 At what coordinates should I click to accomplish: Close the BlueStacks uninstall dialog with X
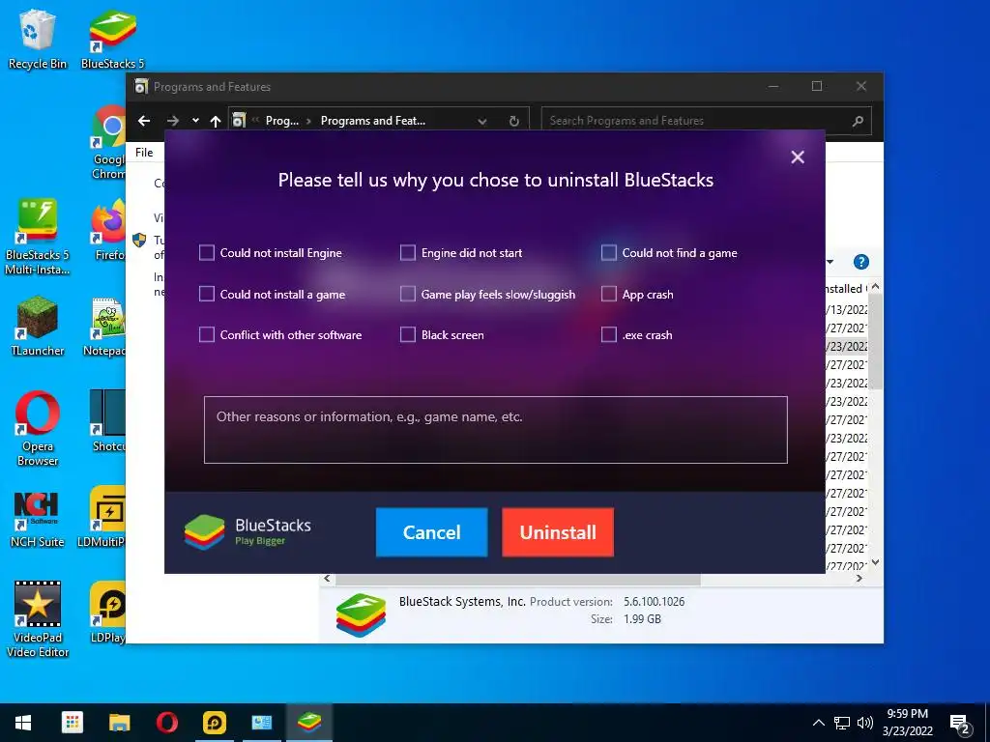[x=798, y=157]
